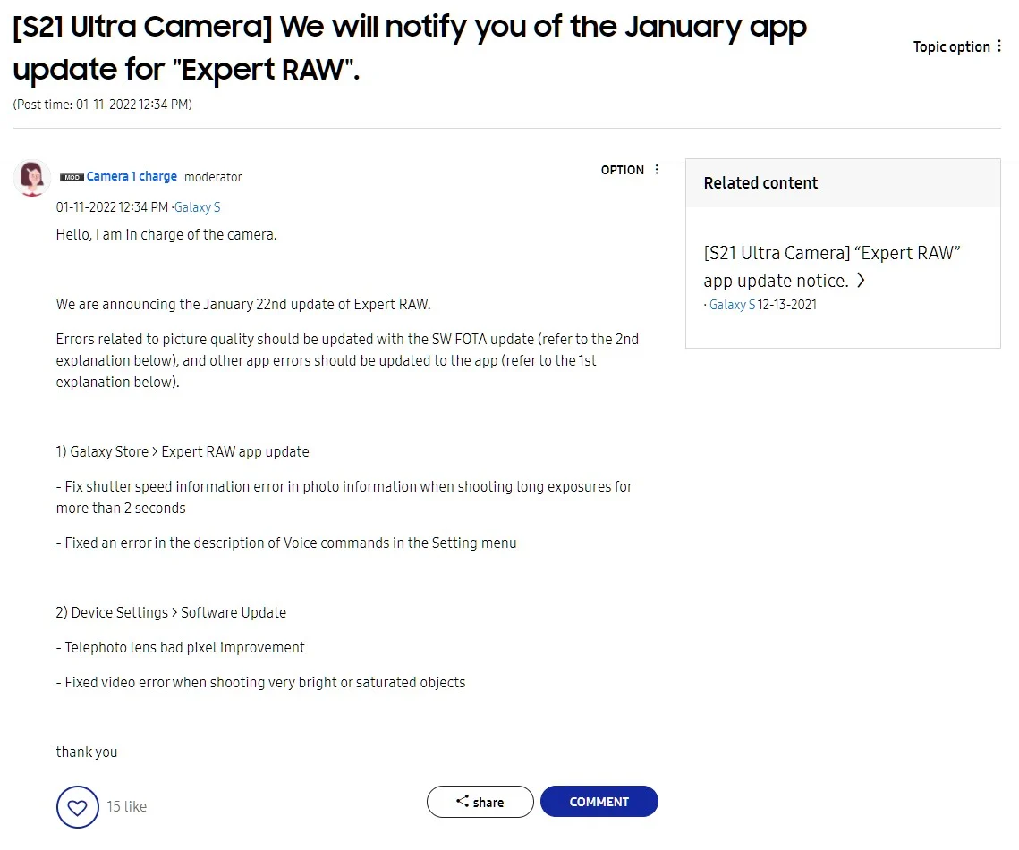Open the Camera 1 charge profile link
This screenshot has height=850, width=1019.
[132, 177]
